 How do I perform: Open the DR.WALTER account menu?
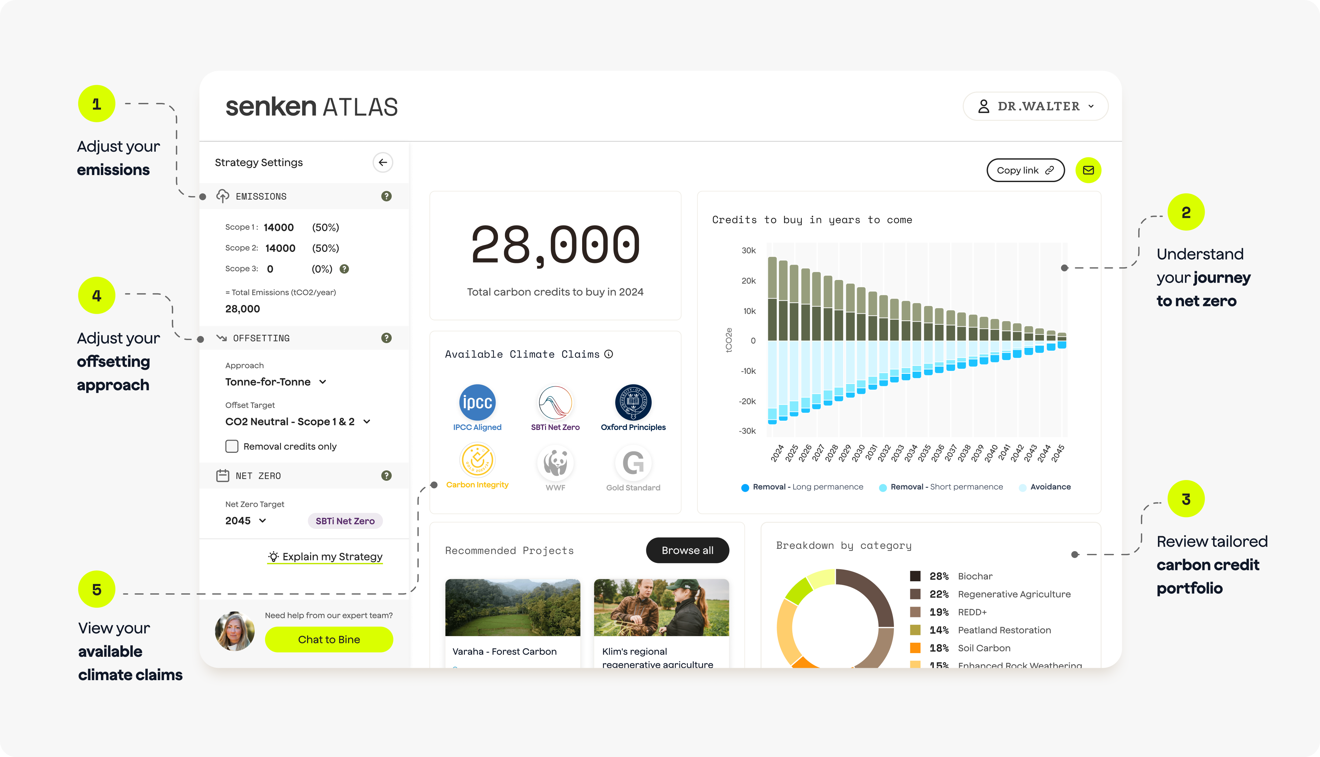point(1035,106)
